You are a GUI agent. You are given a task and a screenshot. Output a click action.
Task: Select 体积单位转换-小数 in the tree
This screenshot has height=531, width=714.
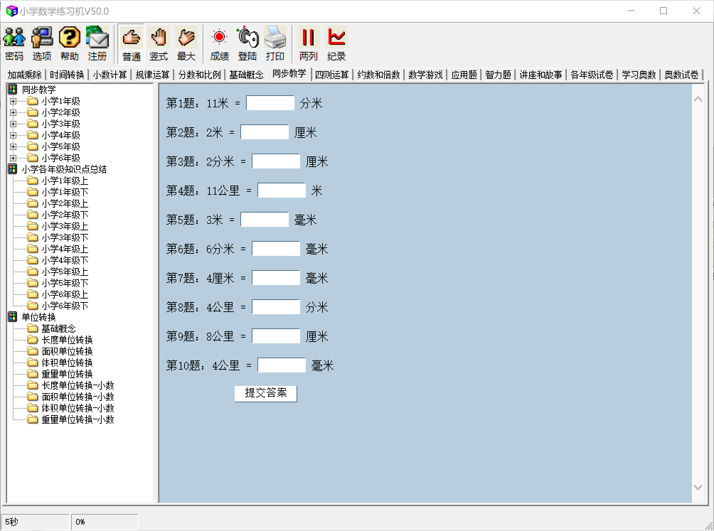coord(78,408)
